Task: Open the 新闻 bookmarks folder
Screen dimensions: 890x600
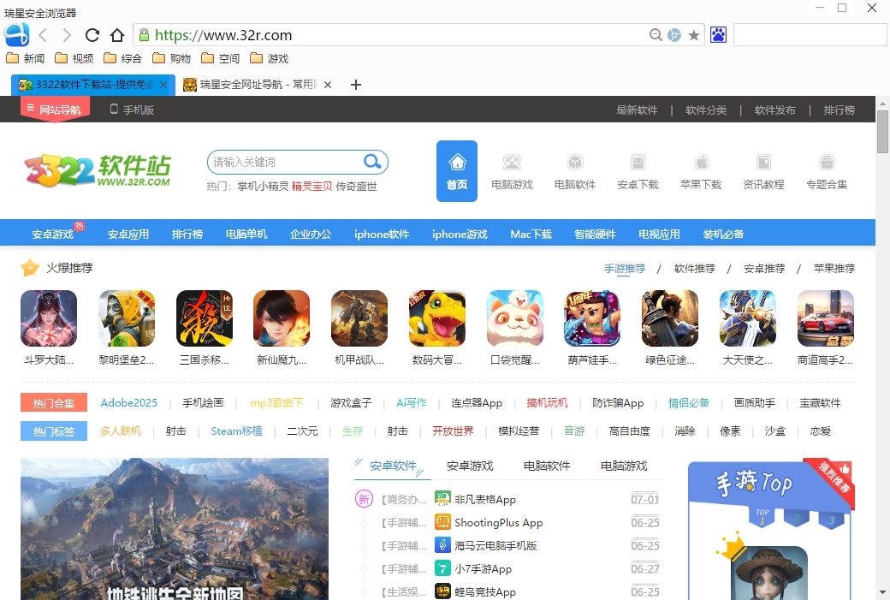Action: pyautogui.click(x=26, y=59)
